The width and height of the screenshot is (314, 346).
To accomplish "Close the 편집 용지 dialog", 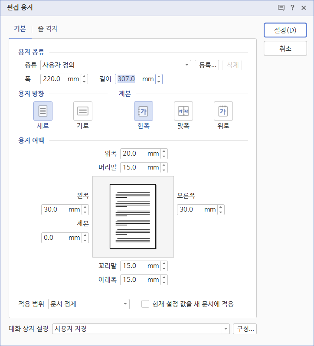I will coord(304,8).
